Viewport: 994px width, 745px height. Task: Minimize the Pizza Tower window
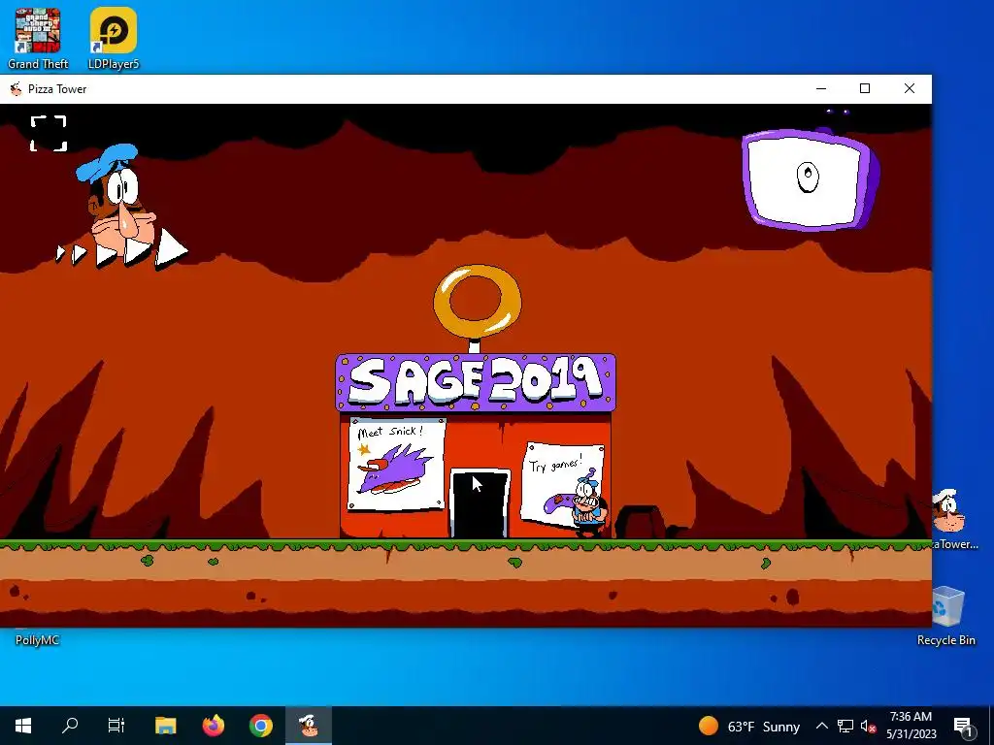point(821,88)
